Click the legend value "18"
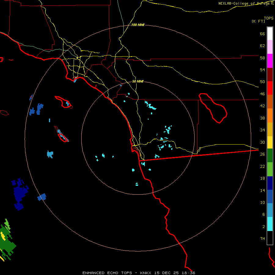The height and width of the screenshot is (275, 275). coord(262,178)
